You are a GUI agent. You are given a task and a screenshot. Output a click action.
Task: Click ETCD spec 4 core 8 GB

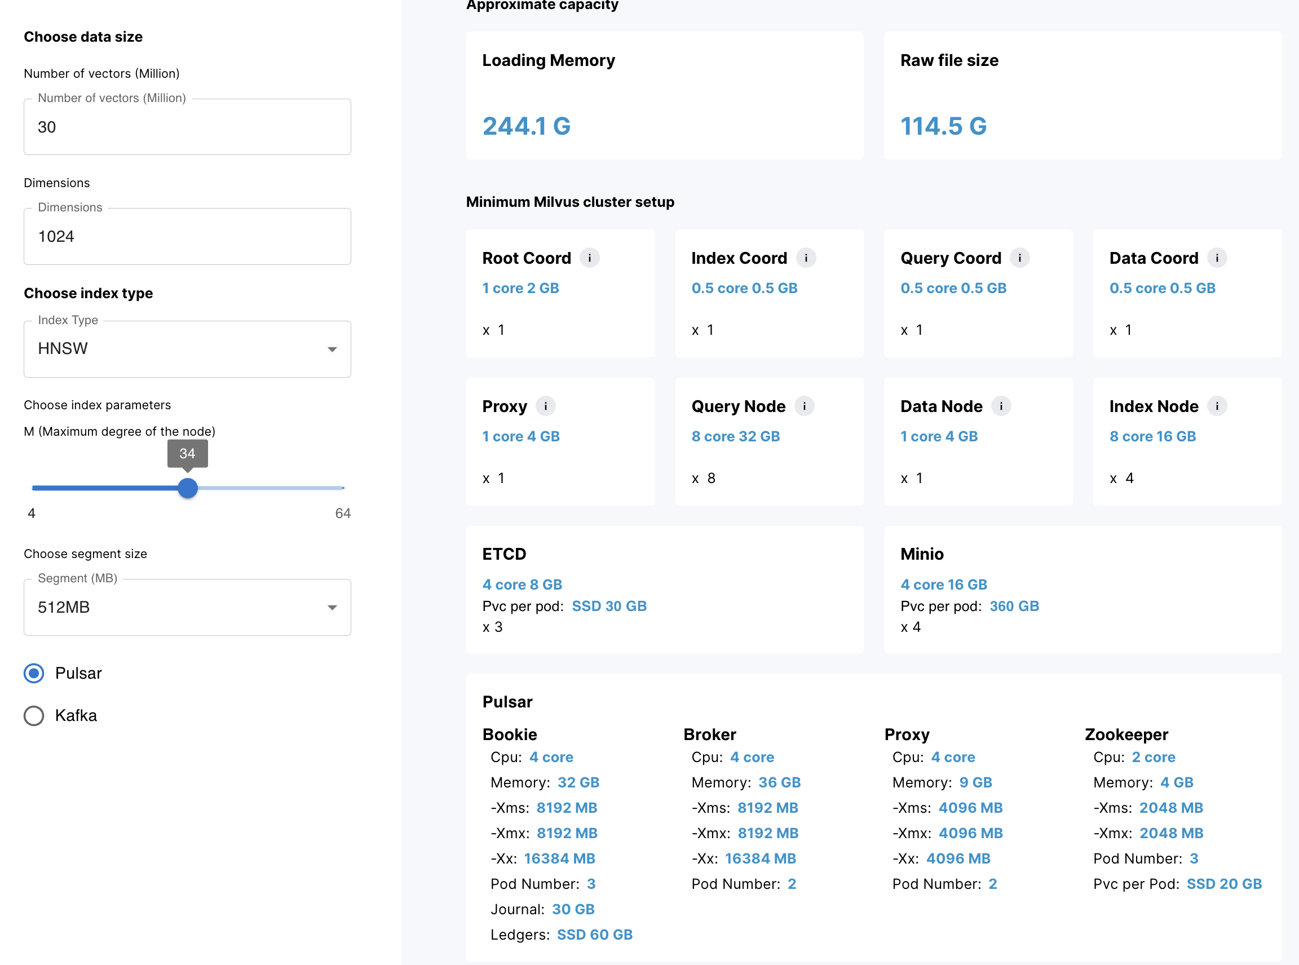point(522,584)
